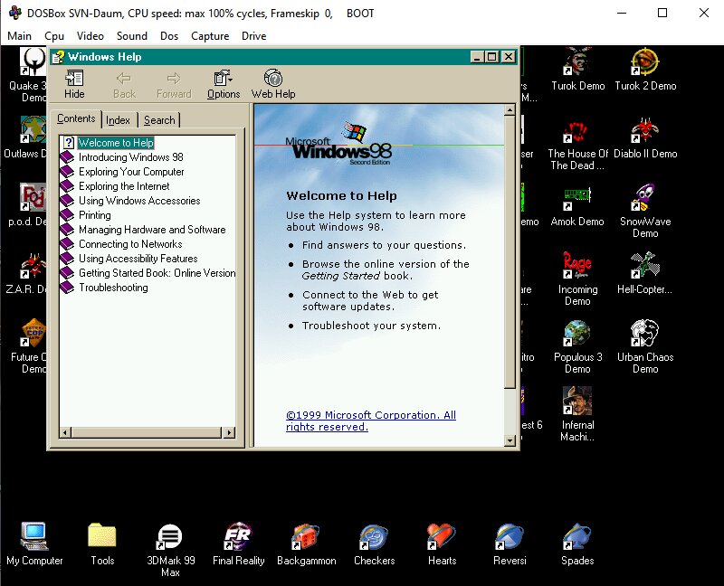Click the help topic scroll-up arrow

point(510,109)
